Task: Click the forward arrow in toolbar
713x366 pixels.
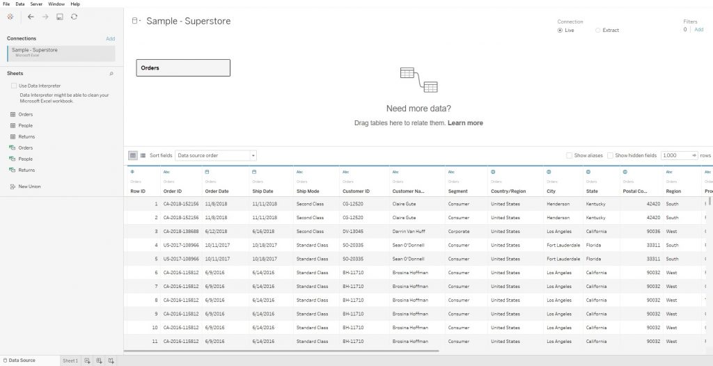Action: (45, 17)
